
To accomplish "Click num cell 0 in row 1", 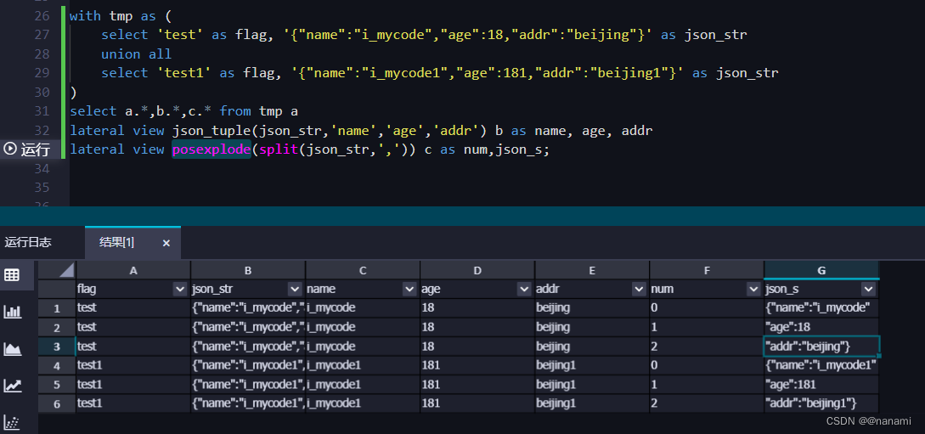I will (706, 307).
